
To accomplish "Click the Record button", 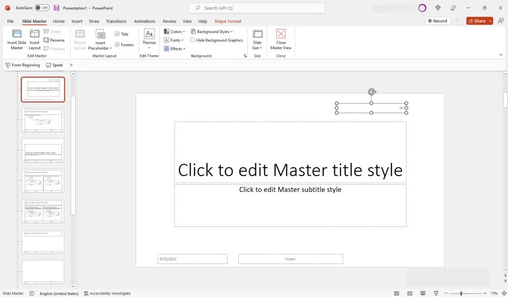I will click(x=437, y=21).
